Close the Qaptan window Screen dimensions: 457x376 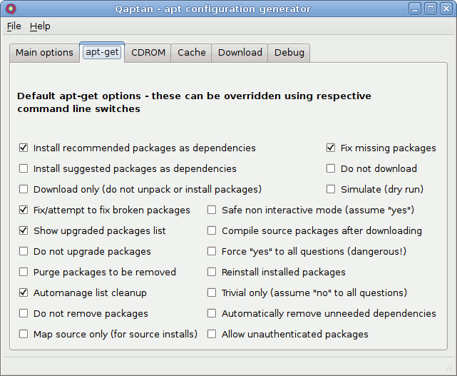point(446,9)
